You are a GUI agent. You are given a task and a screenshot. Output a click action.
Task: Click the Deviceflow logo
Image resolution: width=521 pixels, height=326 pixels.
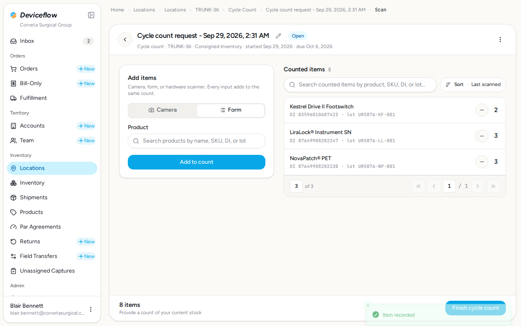[34, 15]
